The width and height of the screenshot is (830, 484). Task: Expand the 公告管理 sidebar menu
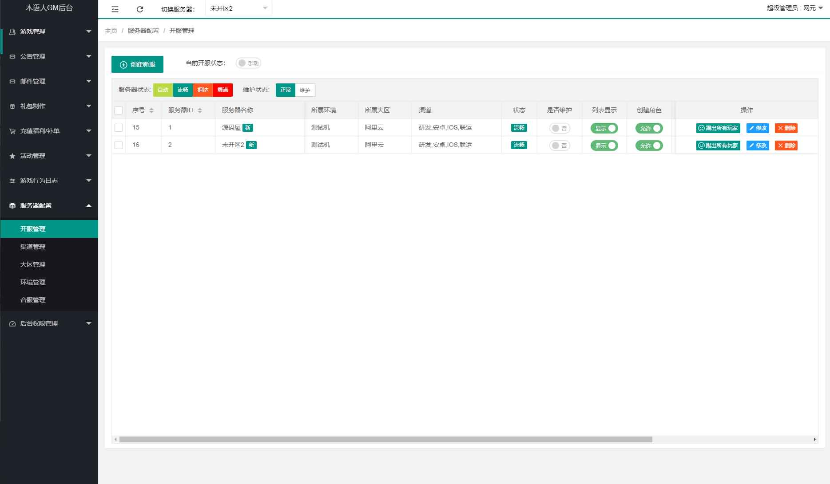(x=49, y=56)
